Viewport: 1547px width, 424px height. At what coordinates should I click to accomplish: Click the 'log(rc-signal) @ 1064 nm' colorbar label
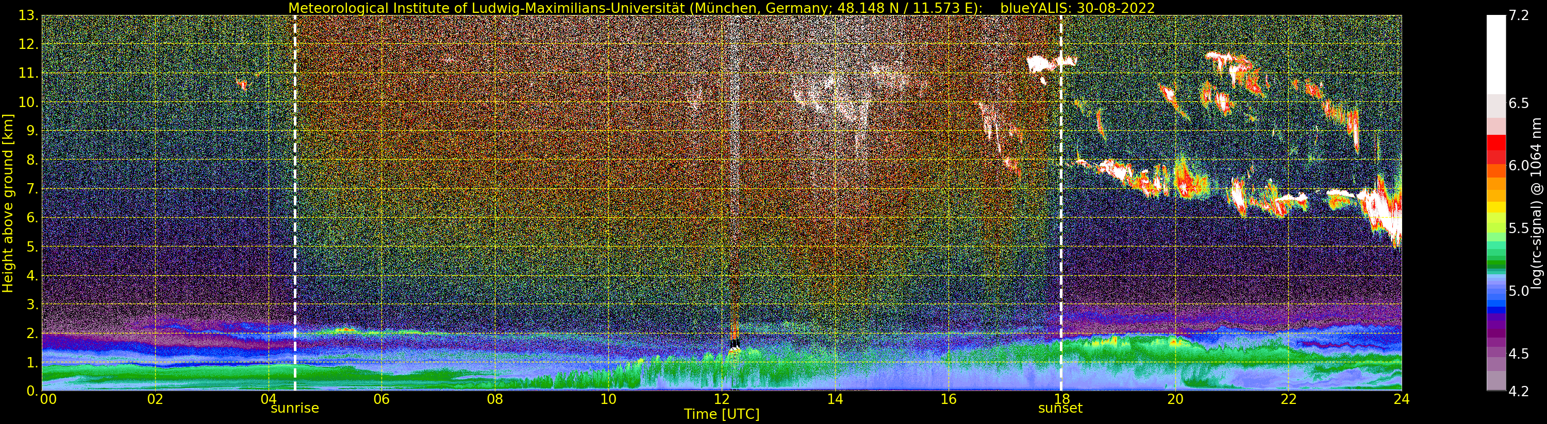pyautogui.click(x=1536, y=203)
